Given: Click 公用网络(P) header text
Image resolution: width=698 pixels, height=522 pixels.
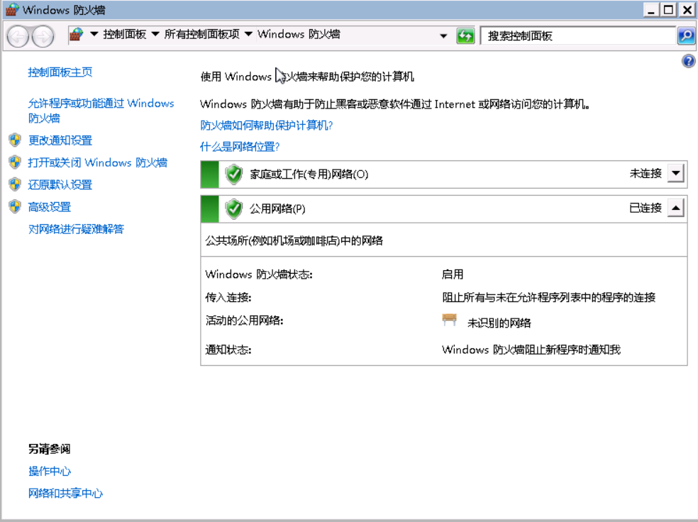Looking at the screenshot, I should click(277, 209).
